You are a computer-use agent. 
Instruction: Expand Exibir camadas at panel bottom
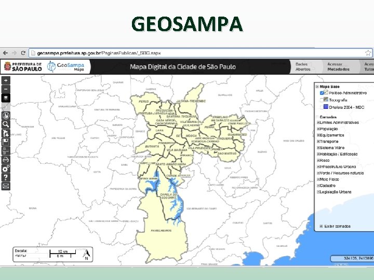321,226
